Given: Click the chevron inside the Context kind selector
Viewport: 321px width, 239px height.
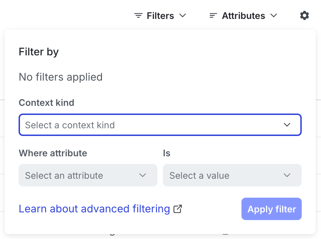Looking at the screenshot, I should tap(287, 125).
